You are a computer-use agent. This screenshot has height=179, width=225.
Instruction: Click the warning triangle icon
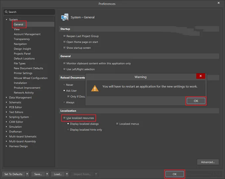(95, 88)
